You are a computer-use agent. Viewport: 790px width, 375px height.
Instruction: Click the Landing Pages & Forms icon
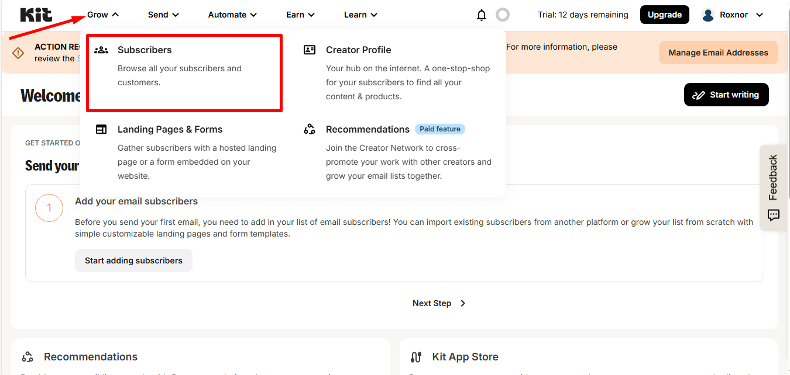(101, 130)
